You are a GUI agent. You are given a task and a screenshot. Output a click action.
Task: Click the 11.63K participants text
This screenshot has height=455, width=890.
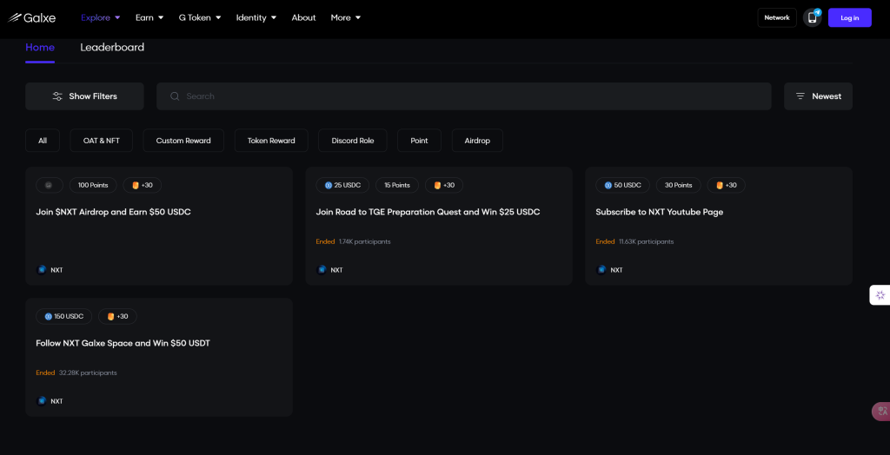[x=647, y=241]
